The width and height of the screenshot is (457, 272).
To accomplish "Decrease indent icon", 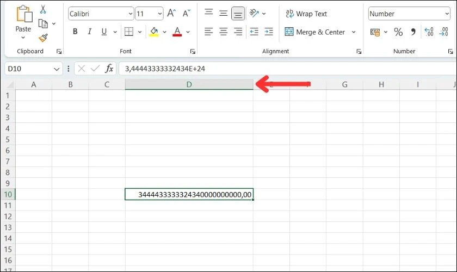I will [254, 32].
